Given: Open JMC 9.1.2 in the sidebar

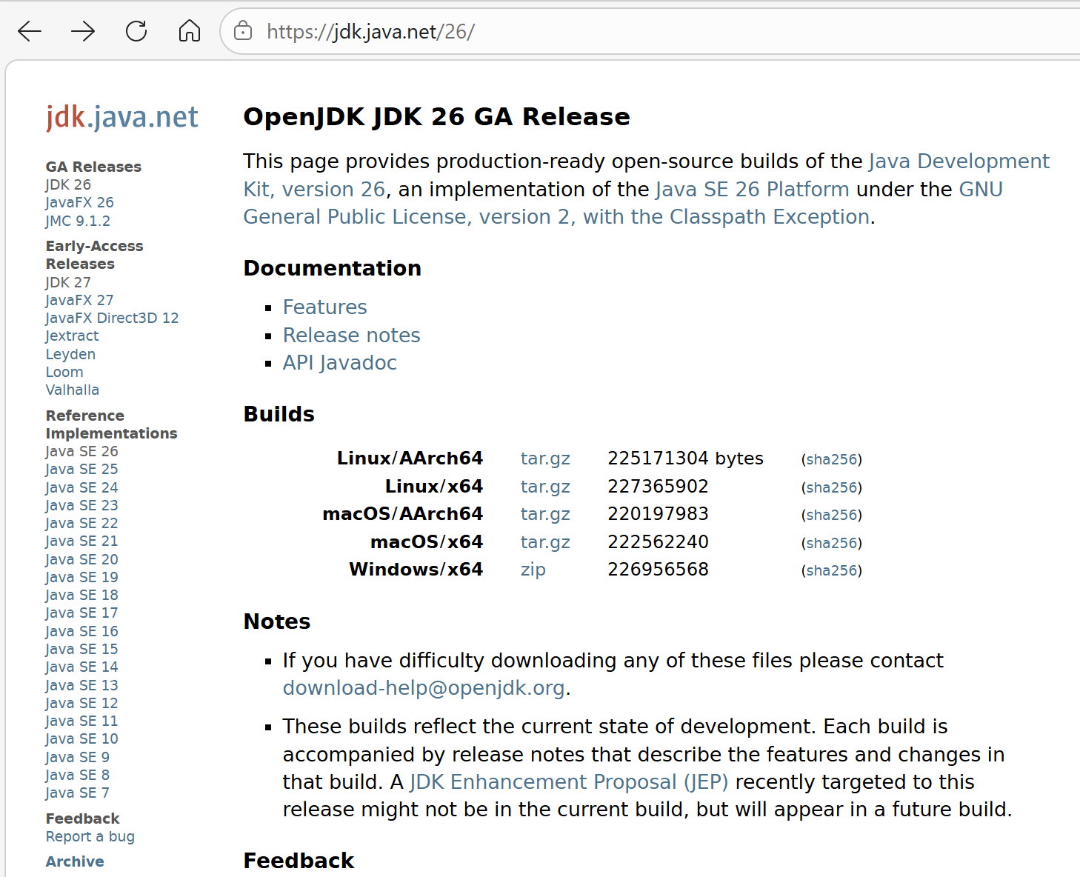Looking at the screenshot, I should click(78, 221).
